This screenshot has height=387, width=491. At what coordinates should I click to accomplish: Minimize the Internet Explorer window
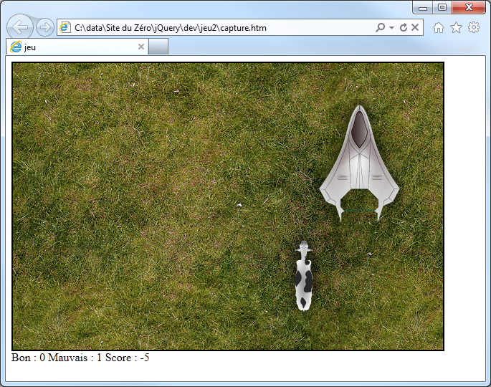click(x=423, y=7)
